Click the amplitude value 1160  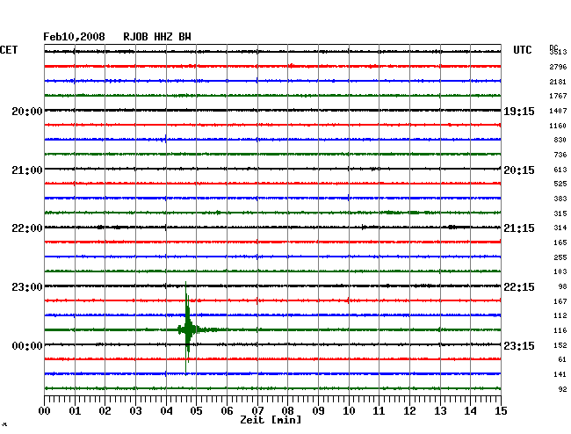pos(558,126)
